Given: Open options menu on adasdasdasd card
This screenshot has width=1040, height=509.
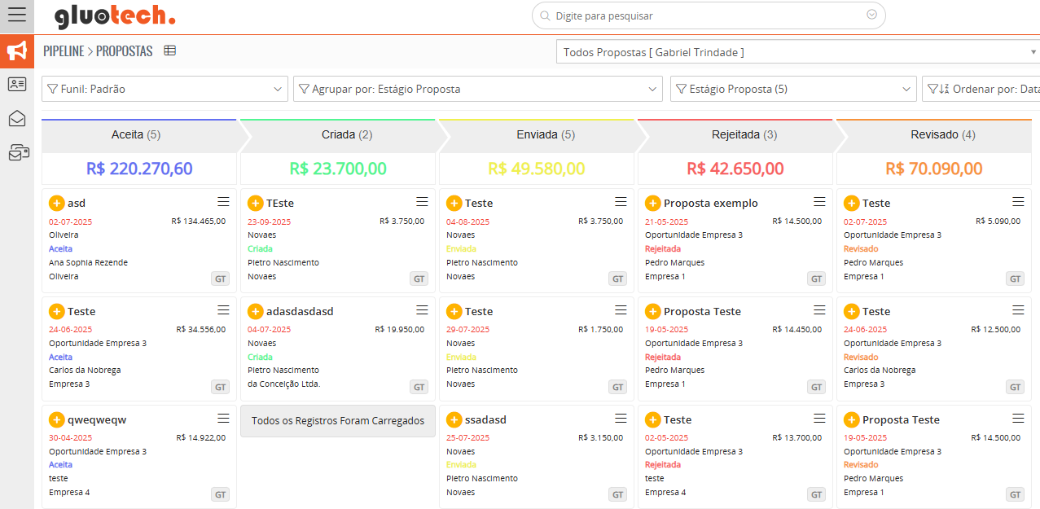Looking at the screenshot, I should coord(422,310).
